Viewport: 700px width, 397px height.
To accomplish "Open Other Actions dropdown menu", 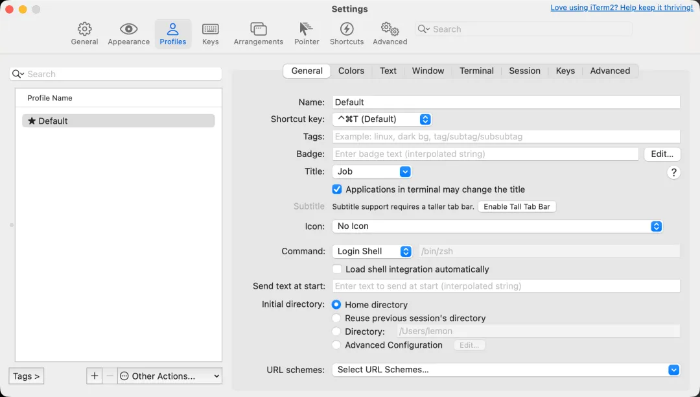I will pyautogui.click(x=170, y=376).
